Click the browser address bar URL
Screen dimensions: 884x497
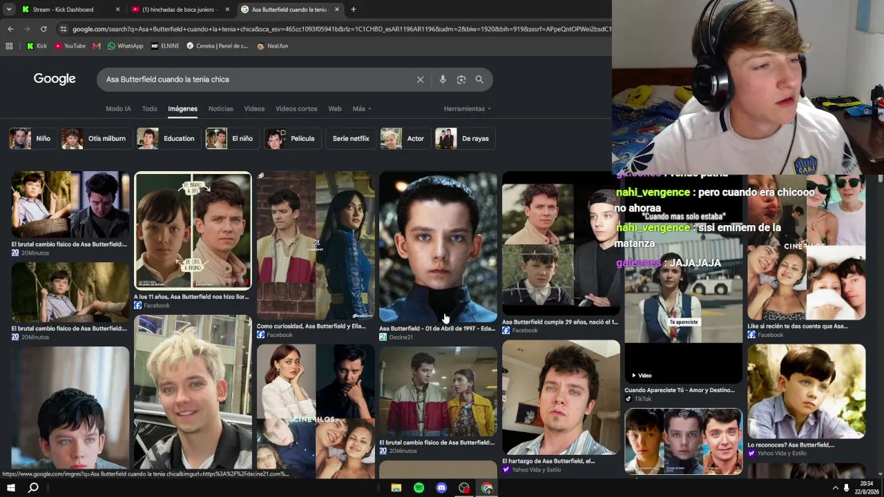pyautogui.click(x=341, y=29)
